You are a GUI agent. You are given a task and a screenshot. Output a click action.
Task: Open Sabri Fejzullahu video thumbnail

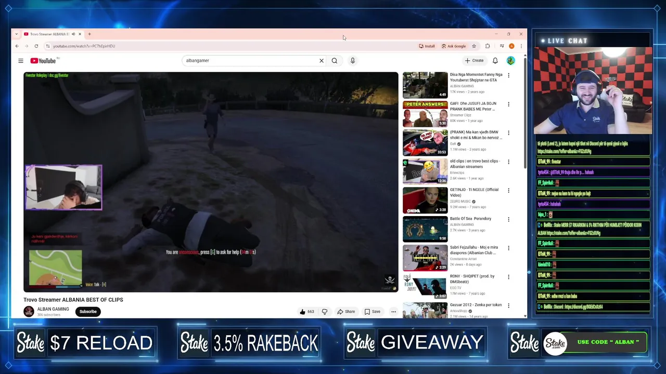425,258
